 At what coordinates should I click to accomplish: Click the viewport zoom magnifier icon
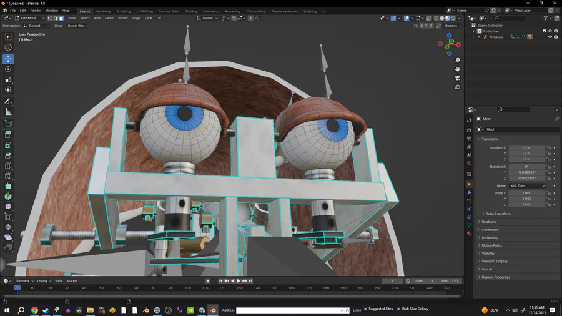(x=458, y=61)
